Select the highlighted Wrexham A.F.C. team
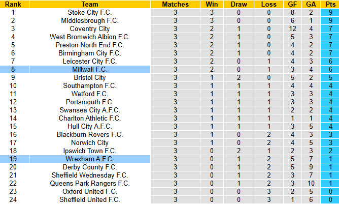This screenshot has height=204, width=339. tap(90, 159)
